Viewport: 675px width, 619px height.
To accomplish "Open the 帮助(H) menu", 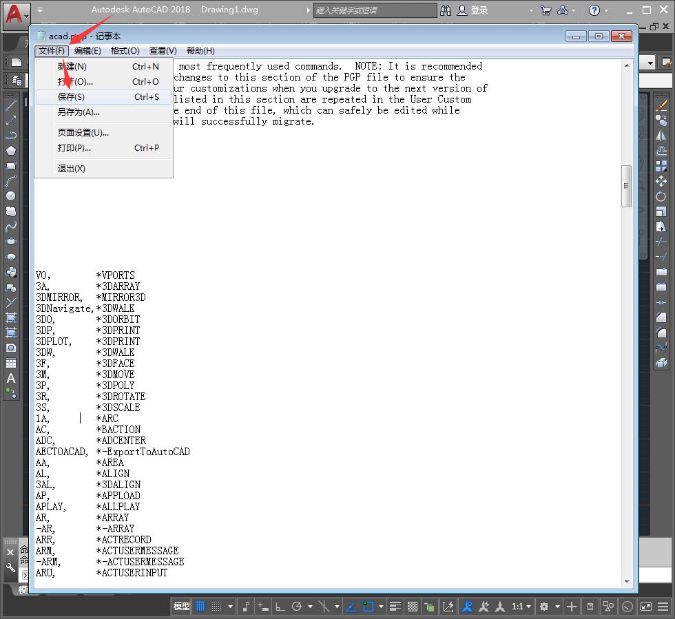I will (x=200, y=51).
